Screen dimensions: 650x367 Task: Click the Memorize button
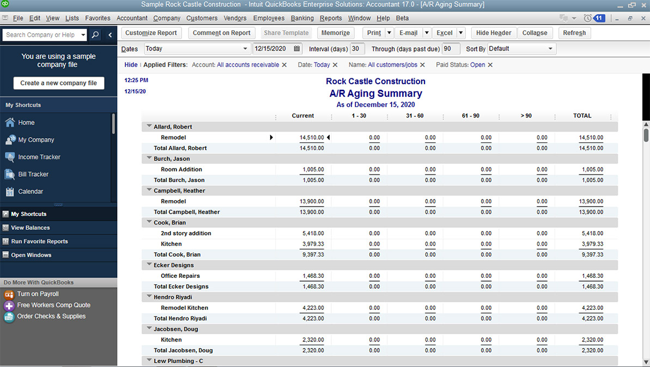tap(336, 33)
